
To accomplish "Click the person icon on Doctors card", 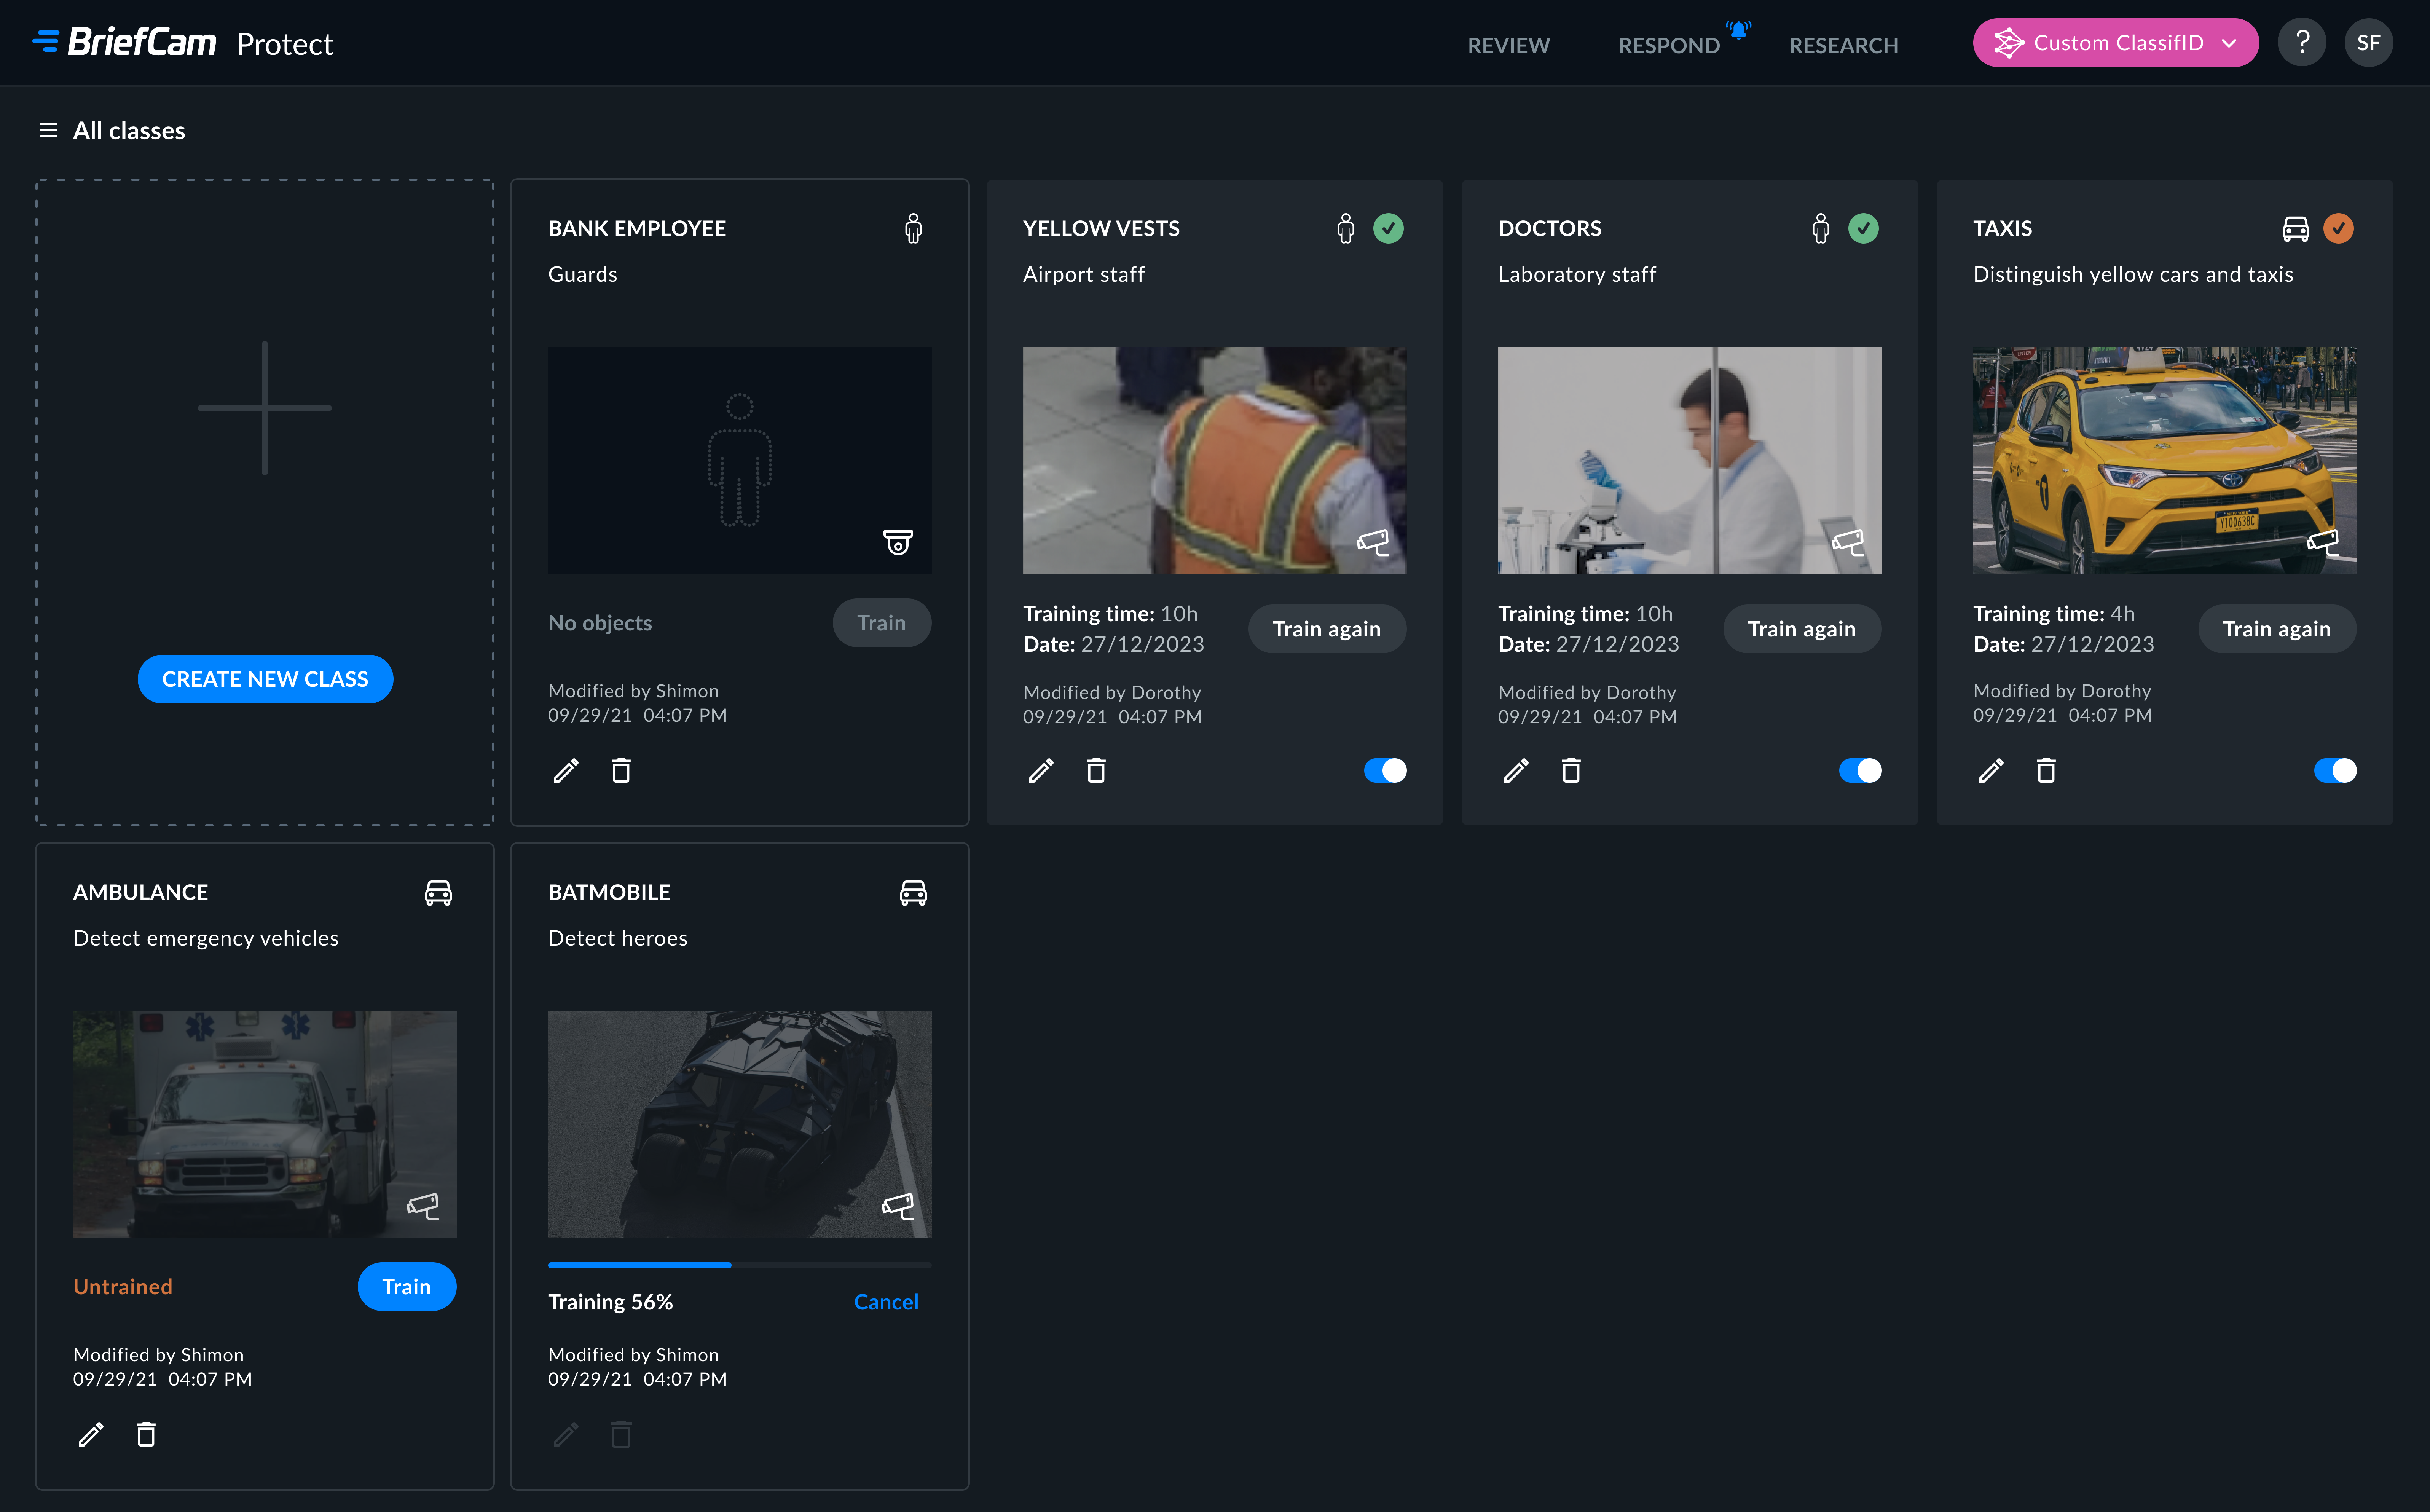I will coord(1821,229).
